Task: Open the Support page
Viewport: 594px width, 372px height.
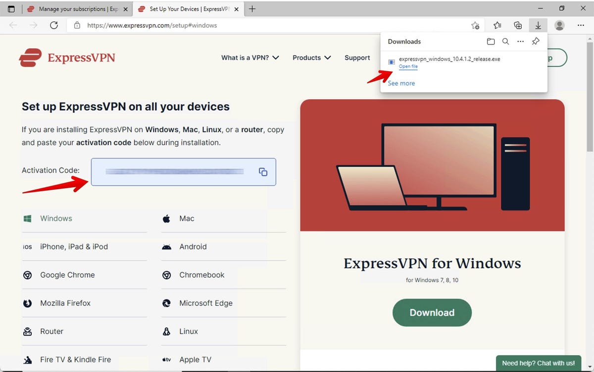Action: point(357,58)
